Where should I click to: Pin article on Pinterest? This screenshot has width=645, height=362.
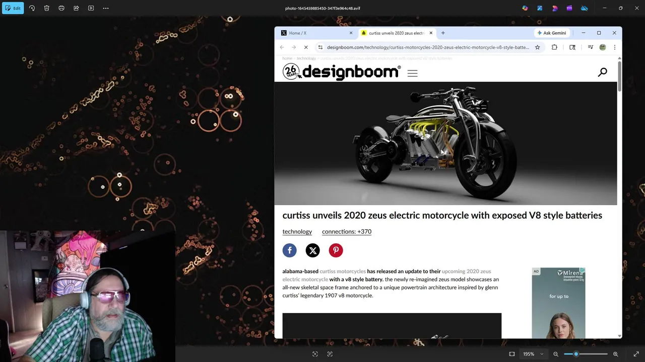point(336,250)
